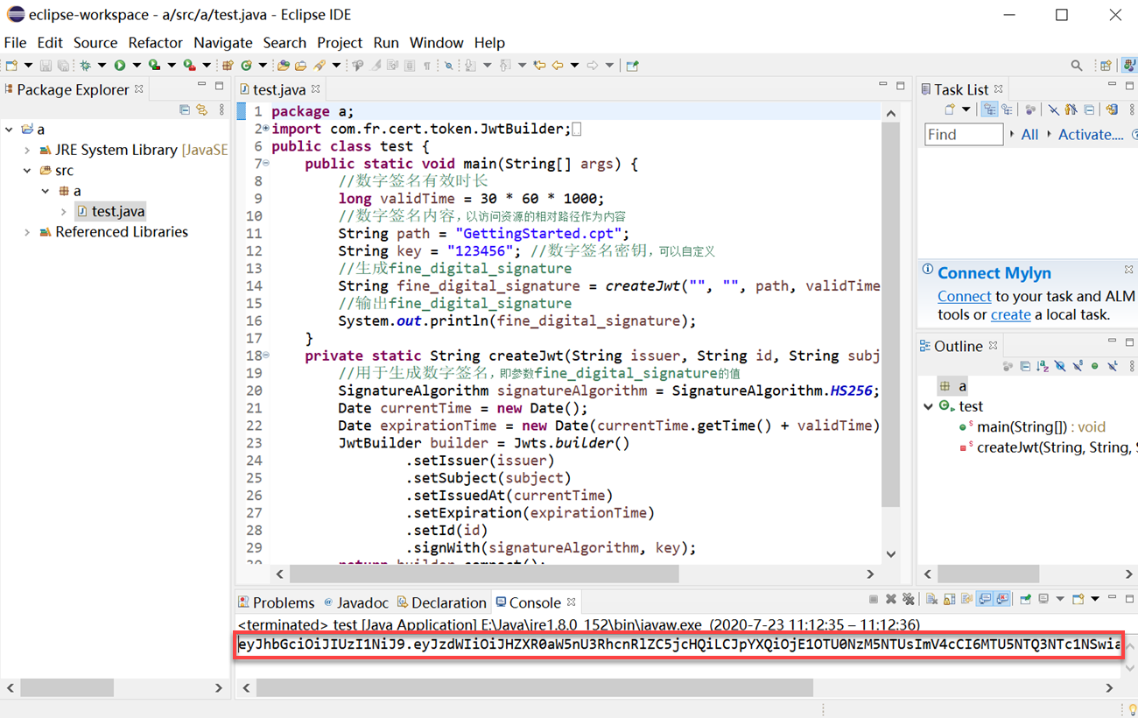
Task: Click Synchronize Changed in Task List
Action: [x=1112, y=110]
